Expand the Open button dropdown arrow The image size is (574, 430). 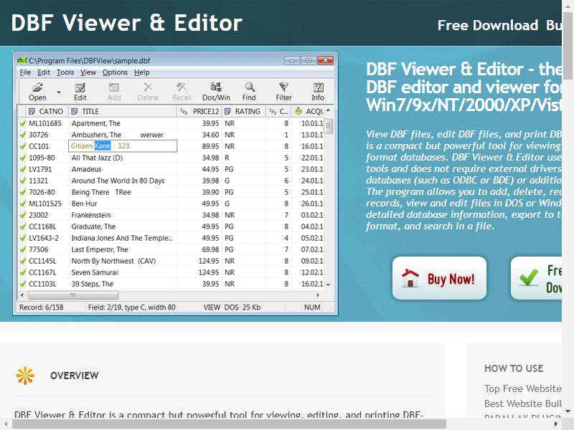(59, 92)
